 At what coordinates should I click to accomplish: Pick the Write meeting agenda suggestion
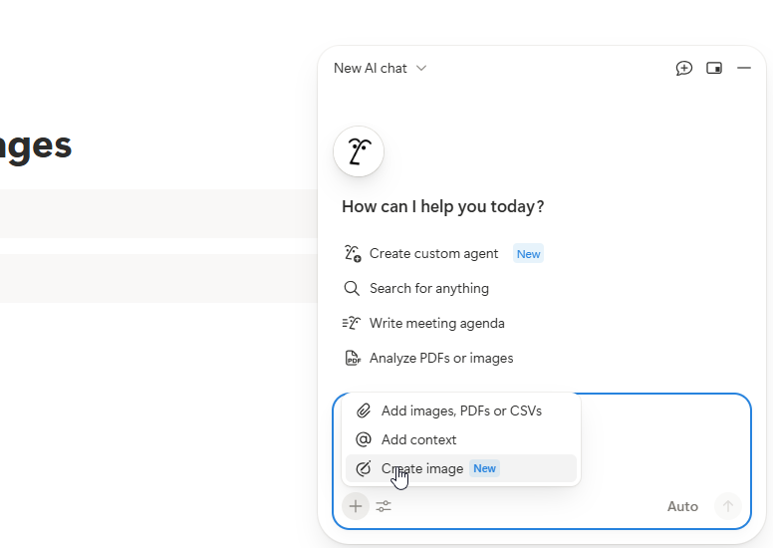[436, 323]
